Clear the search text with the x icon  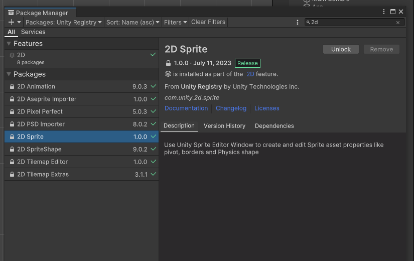point(398,23)
